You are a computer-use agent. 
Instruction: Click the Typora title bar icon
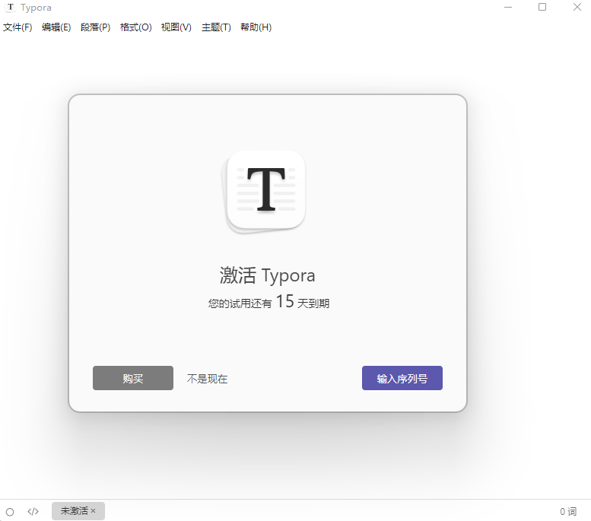[10, 7]
